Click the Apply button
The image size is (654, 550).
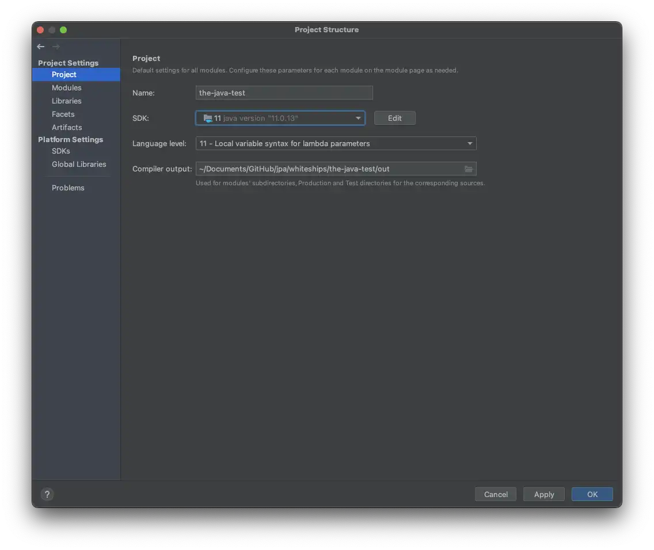point(544,494)
